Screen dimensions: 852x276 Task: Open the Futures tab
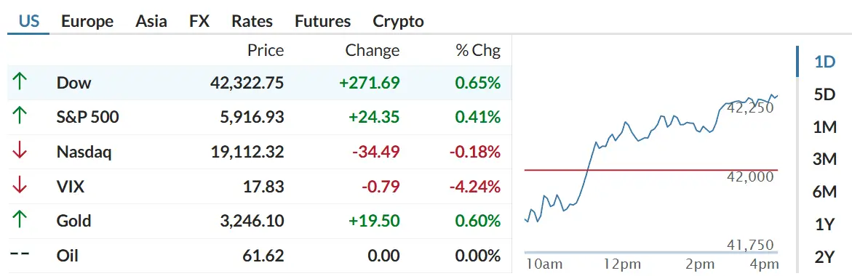pos(323,21)
